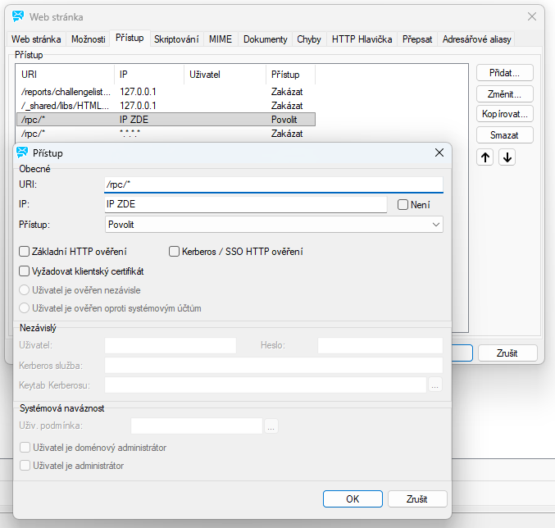Open the MIME tab
Image resolution: width=555 pixels, height=528 pixels.
click(221, 39)
